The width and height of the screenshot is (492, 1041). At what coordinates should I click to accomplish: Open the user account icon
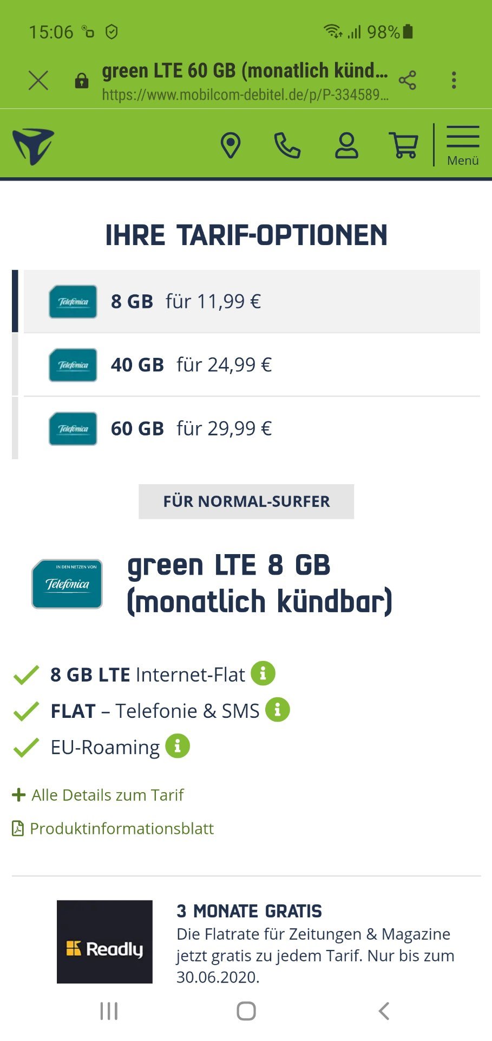(346, 145)
